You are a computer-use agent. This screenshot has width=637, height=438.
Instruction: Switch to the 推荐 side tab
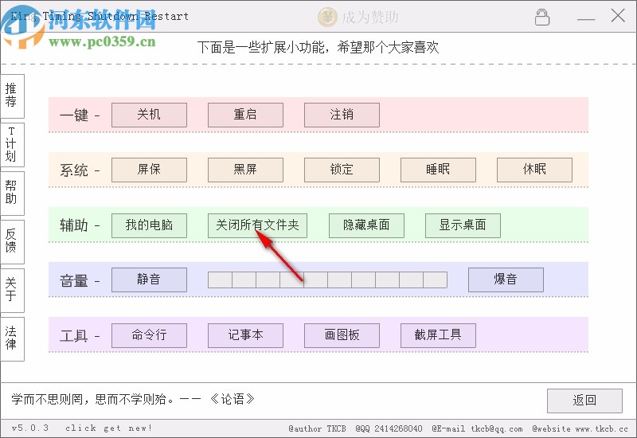[x=12, y=96]
